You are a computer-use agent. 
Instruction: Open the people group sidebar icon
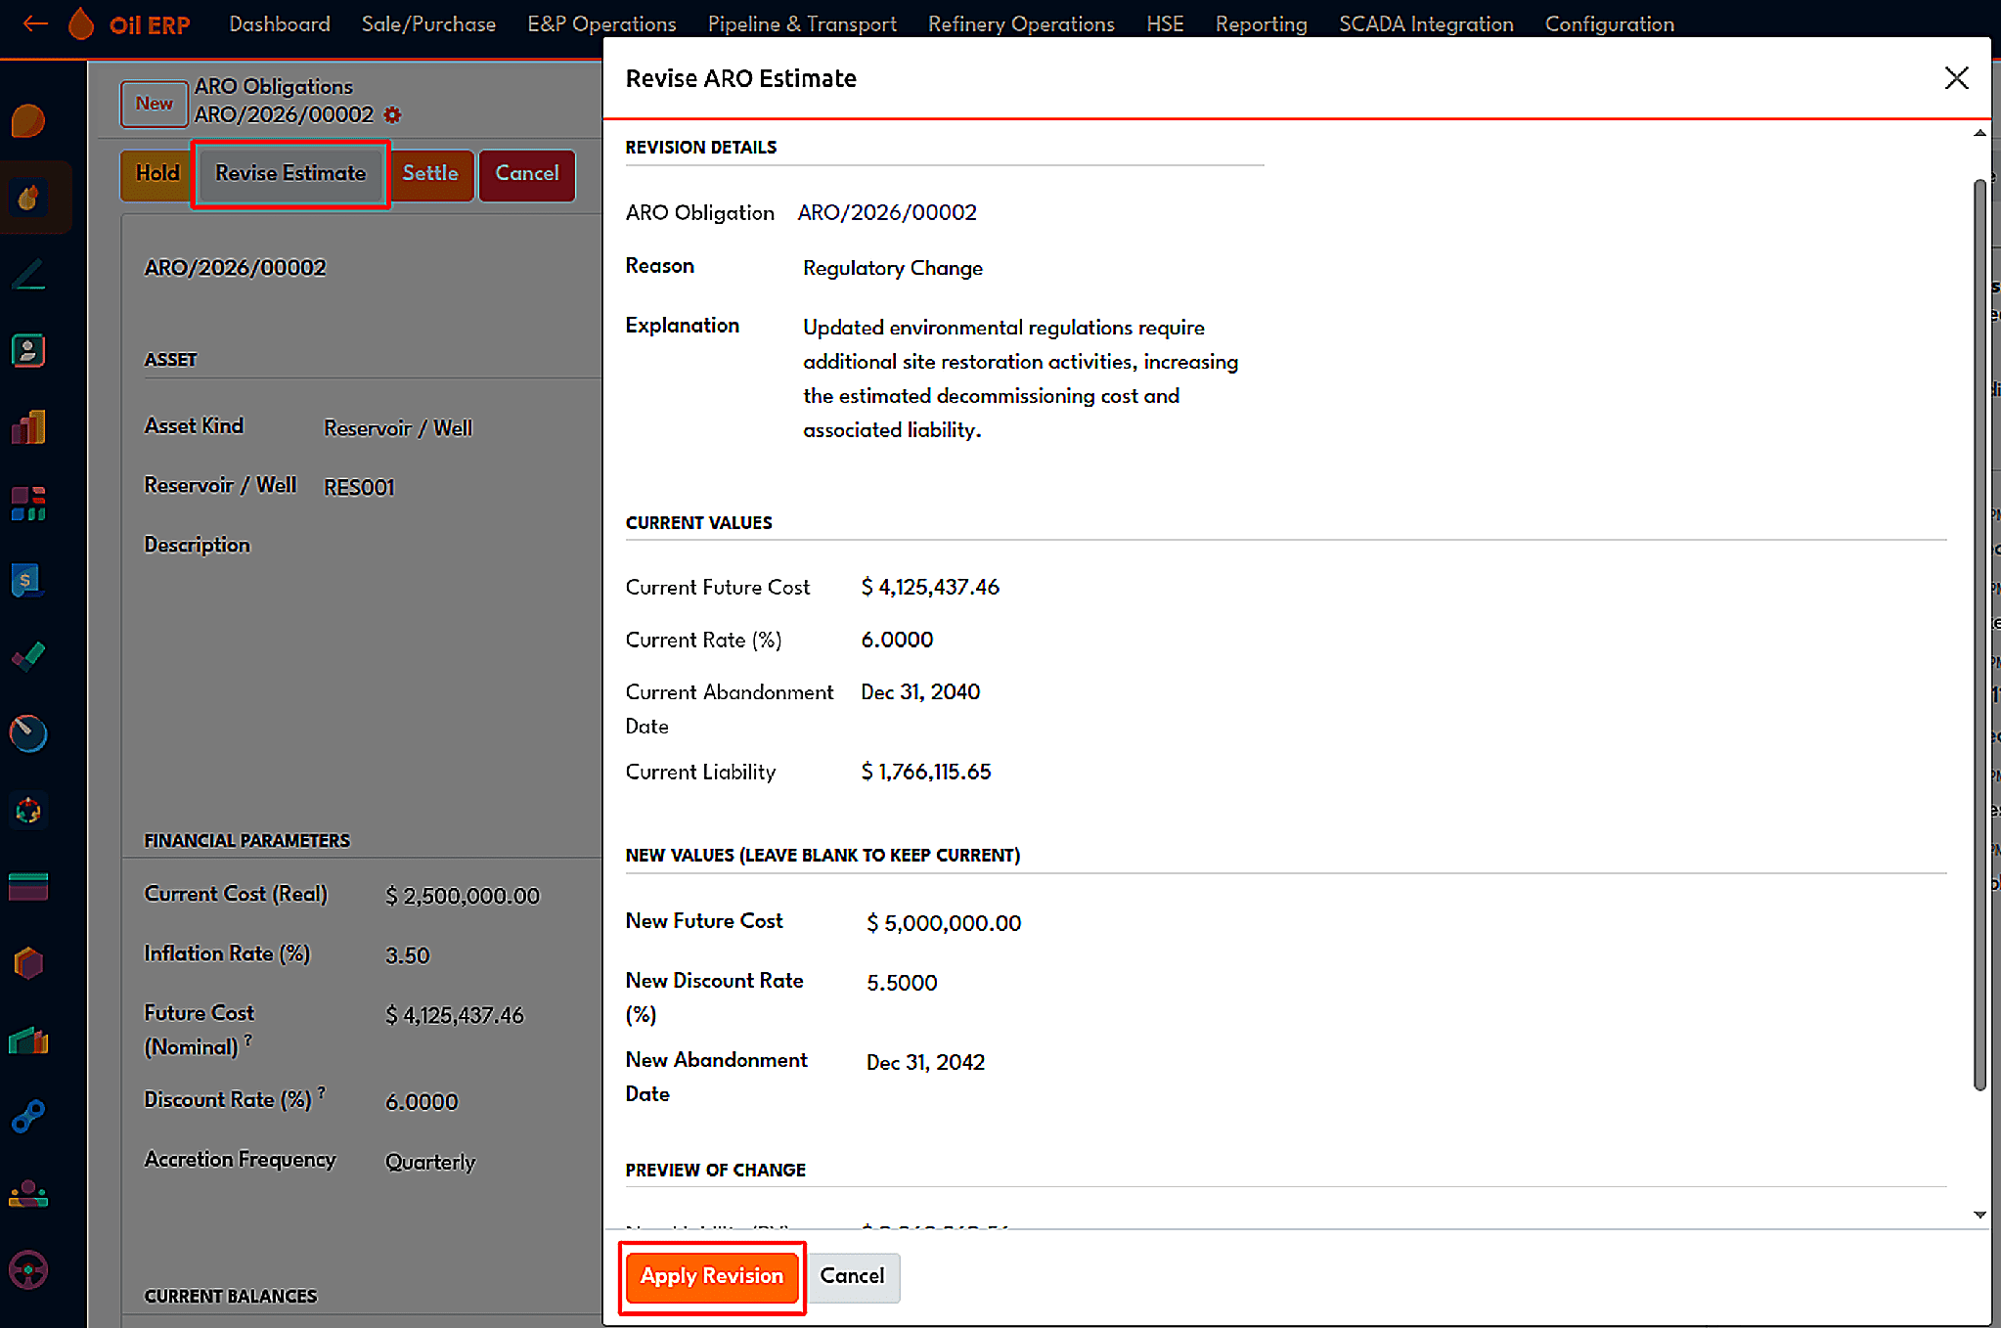click(28, 1193)
